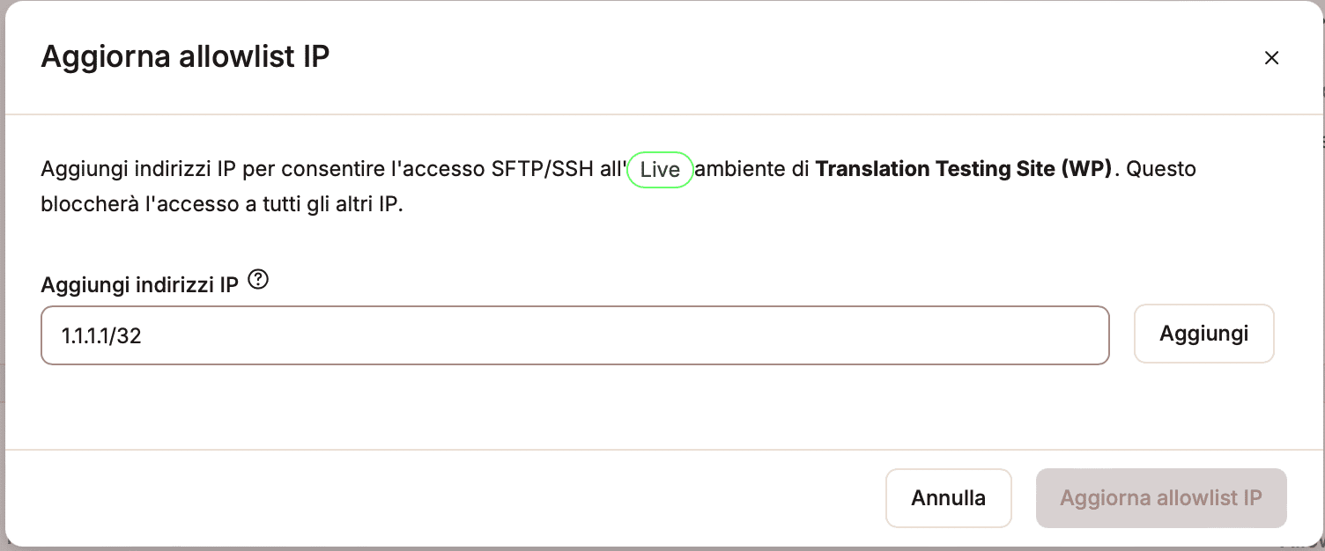This screenshot has width=1325, height=551.
Task: Click the Aggiungi indirizzi IP field label
Action: pos(140,284)
